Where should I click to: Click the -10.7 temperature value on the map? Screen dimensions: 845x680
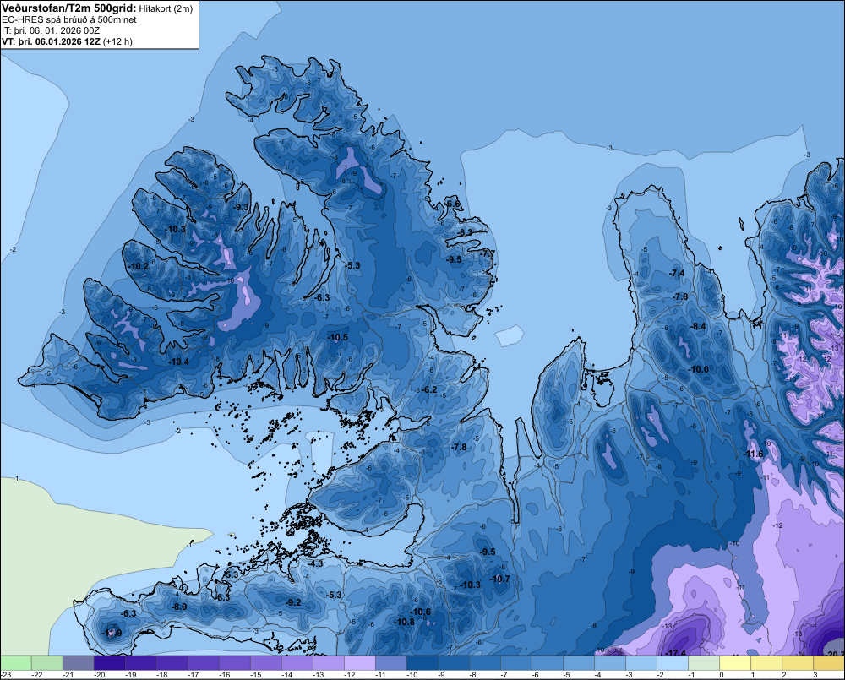(x=499, y=579)
